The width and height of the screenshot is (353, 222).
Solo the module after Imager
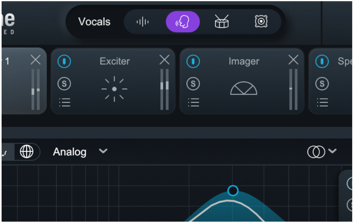point(322,83)
